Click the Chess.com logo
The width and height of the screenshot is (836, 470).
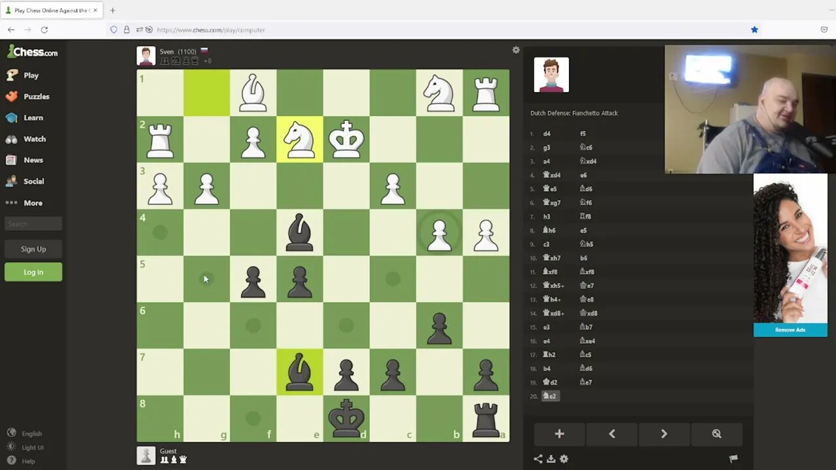(x=33, y=52)
